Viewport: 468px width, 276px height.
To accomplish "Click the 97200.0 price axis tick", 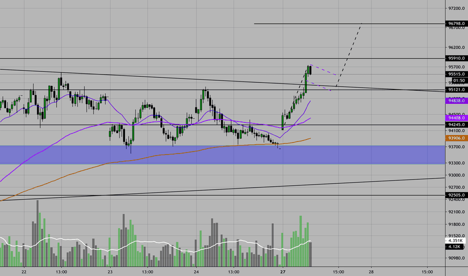I will [456, 9].
